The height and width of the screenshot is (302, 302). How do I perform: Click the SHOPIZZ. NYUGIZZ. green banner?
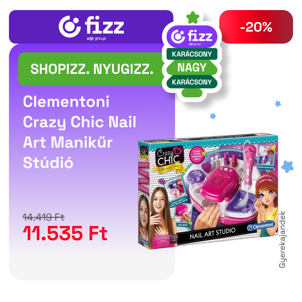[92, 69]
